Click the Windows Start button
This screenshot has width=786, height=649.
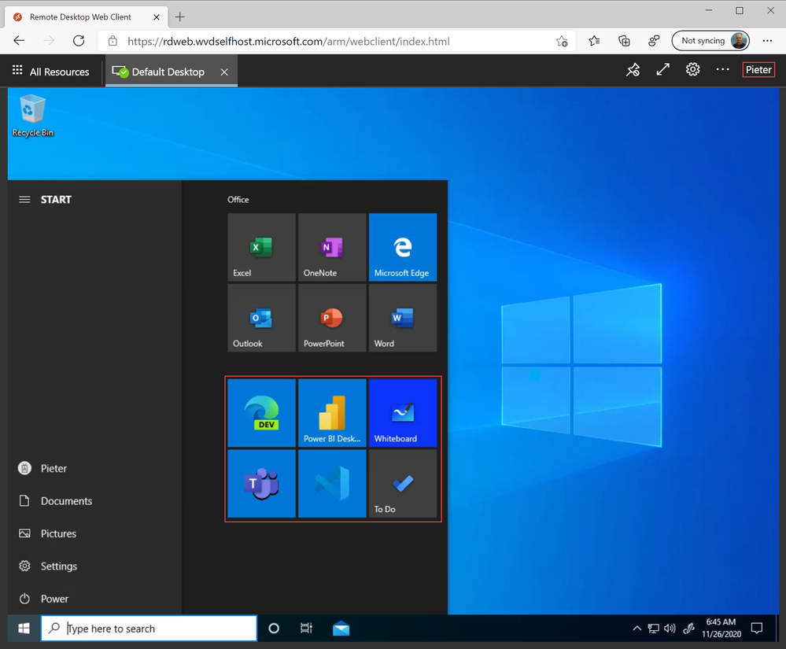coord(24,628)
